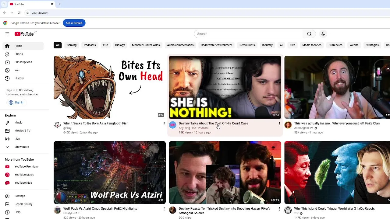The height and width of the screenshot is (219, 390).
Task: Open more options for Fangtooth Fish video
Action: [164, 124]
